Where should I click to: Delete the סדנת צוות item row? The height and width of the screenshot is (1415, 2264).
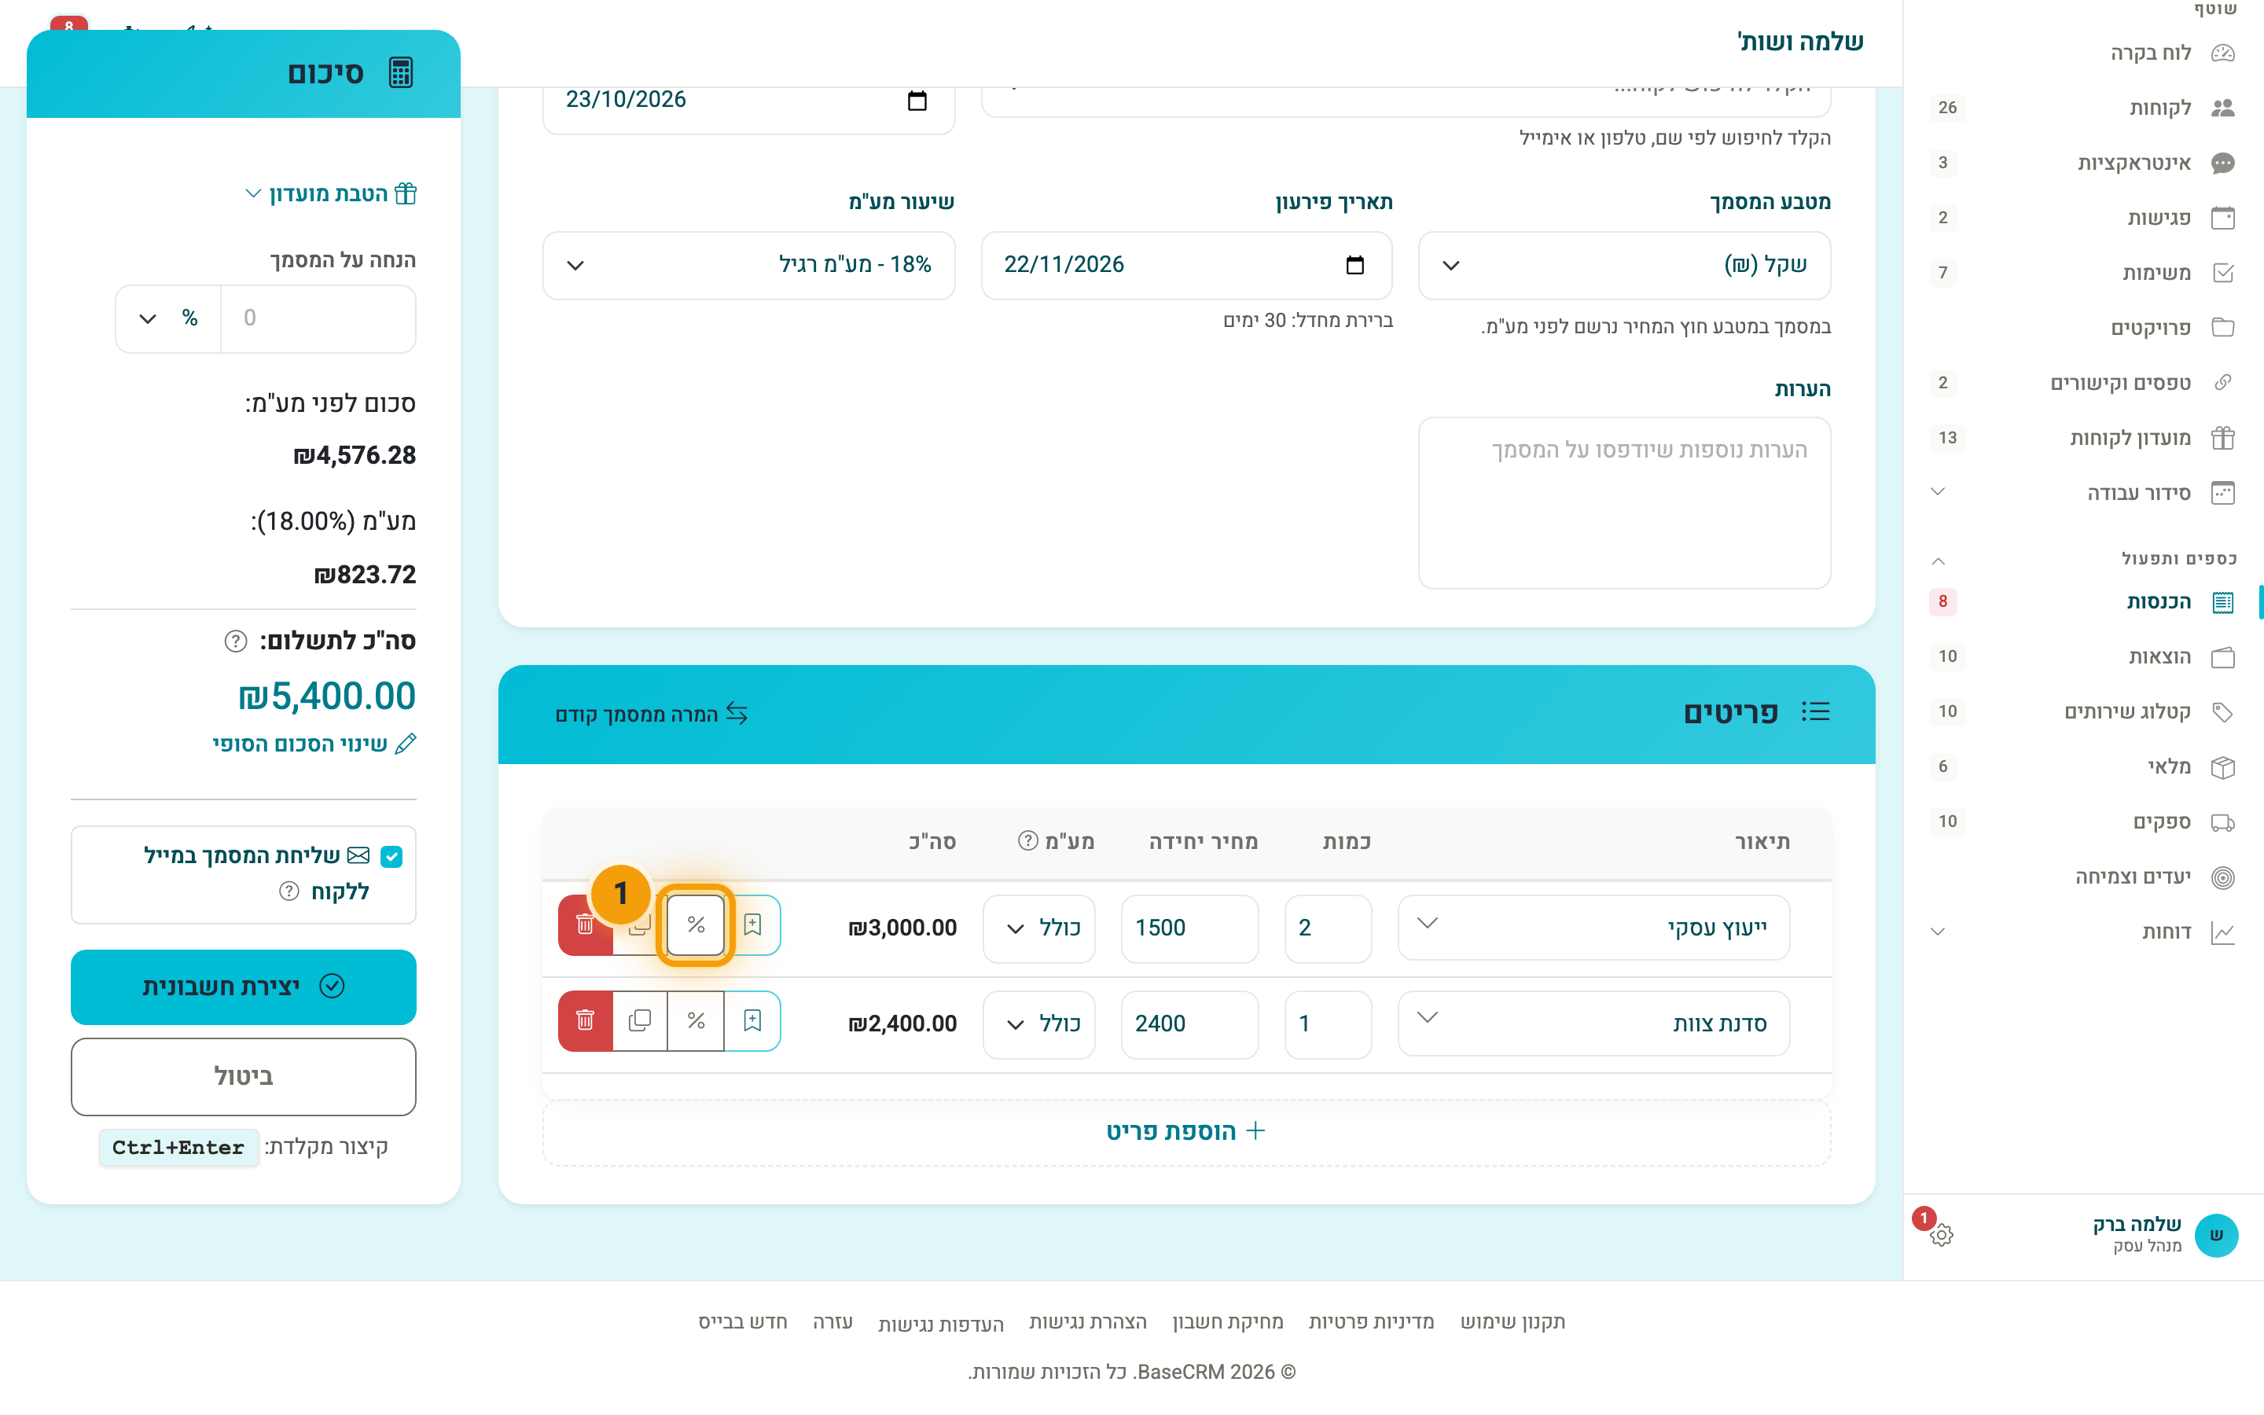point(586,1021)
